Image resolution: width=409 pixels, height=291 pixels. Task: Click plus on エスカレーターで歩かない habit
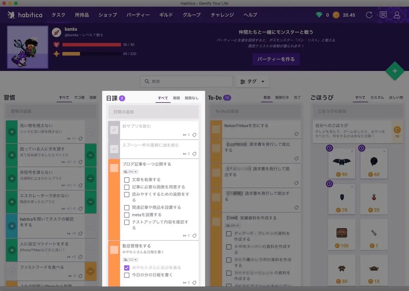point(12,202)
